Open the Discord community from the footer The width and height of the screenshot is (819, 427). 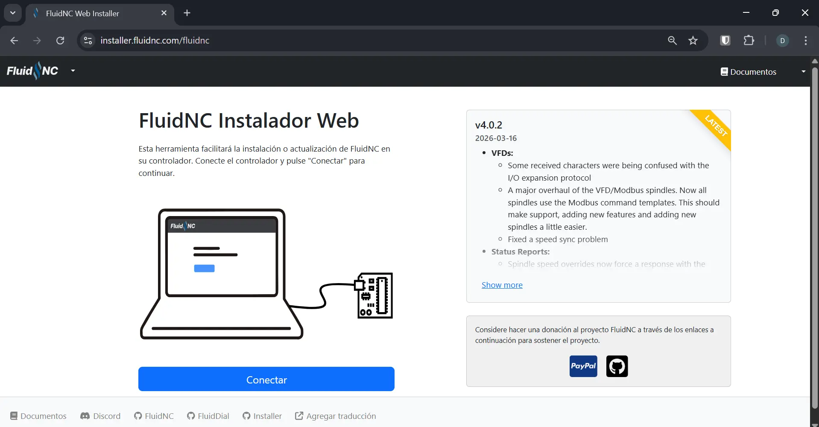(99, 416)
